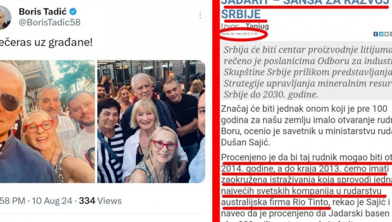The width and height of the screenshot is (392, 222).
Task: Click the 334 Views counter
Action: pos(100,201)
